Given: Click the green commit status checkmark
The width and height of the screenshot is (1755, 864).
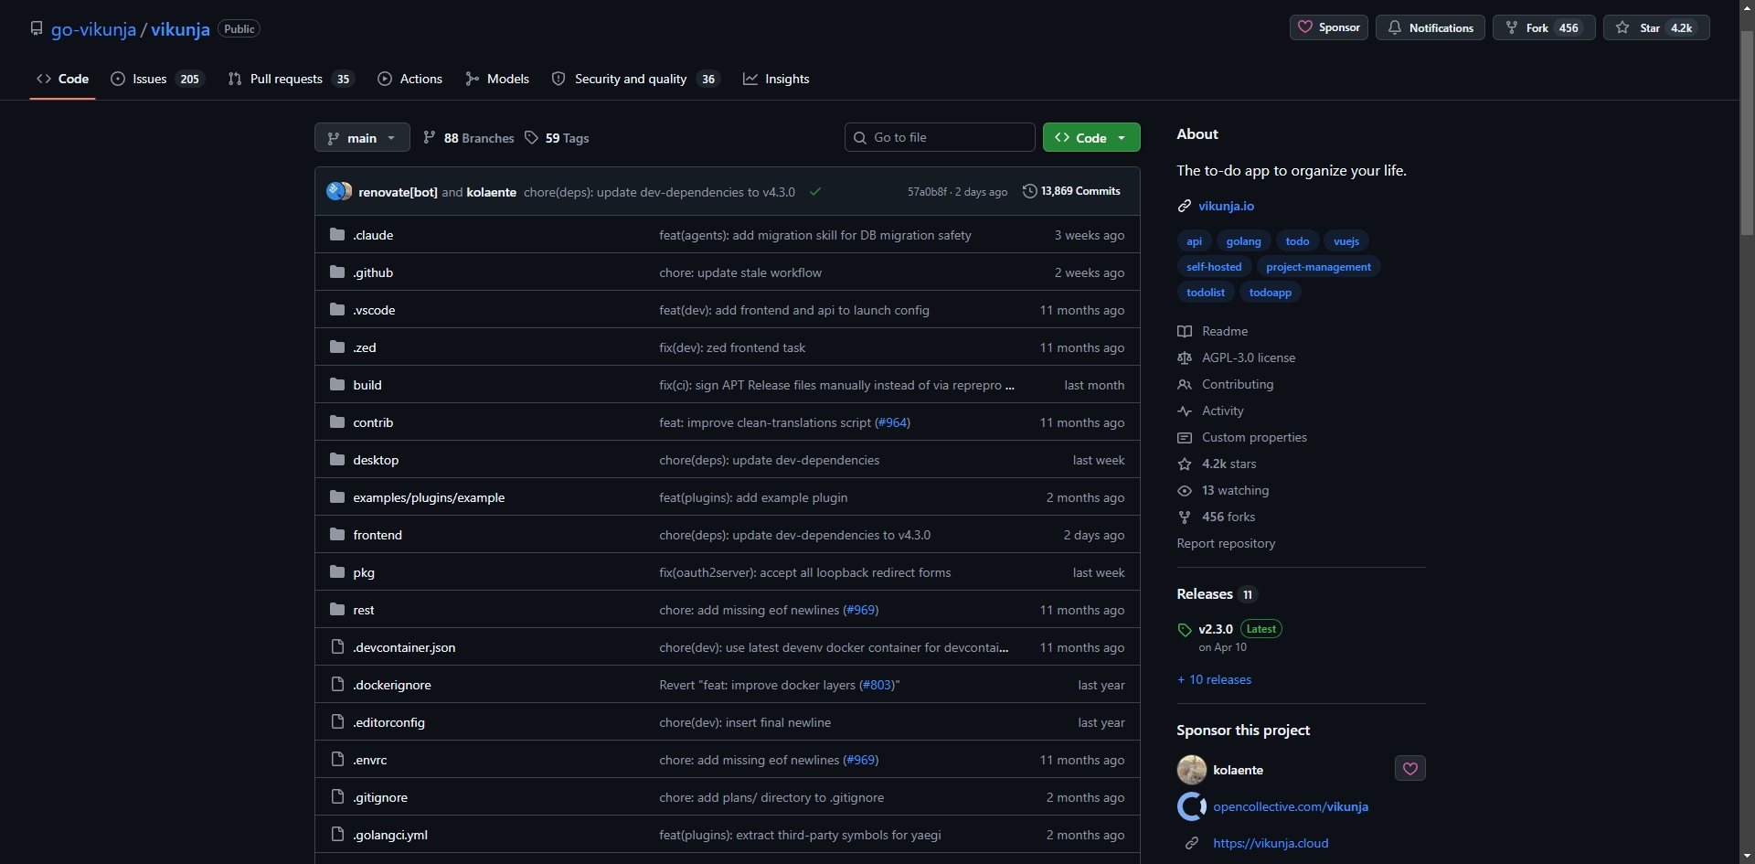Looking at the screenshot, I should (x=815, y=191).
